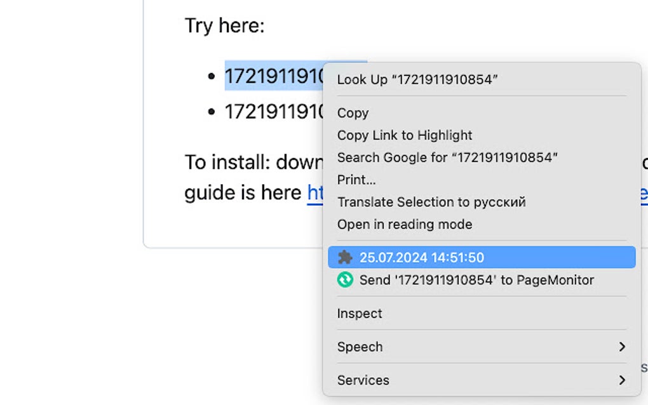648x405 pixels.
Task: Expand the Services submenu
Action: (x=363, y=380)
